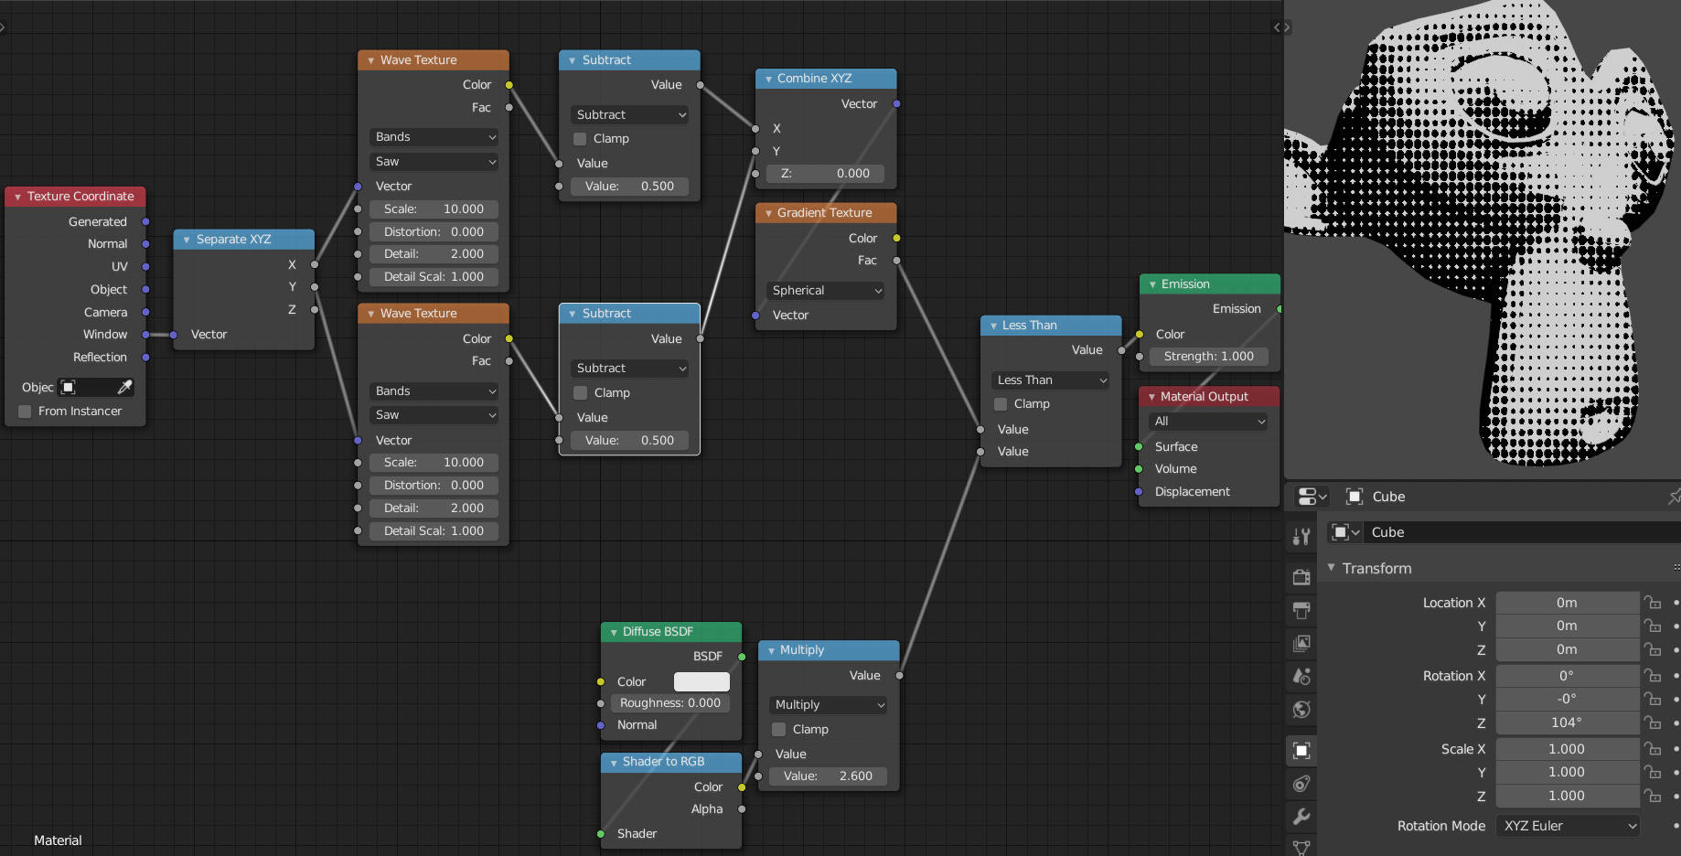Screen dimensions: 1681x856
Task: Lock the Rotation X value
Action: (x=1653, y=676)
